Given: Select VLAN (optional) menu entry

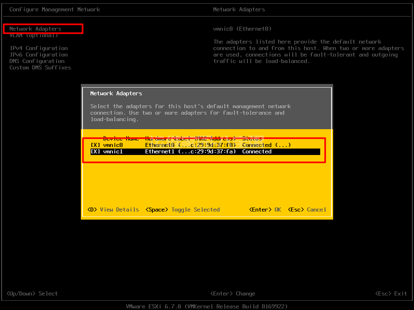Looking at the screenshot, I should coord(34,36).
